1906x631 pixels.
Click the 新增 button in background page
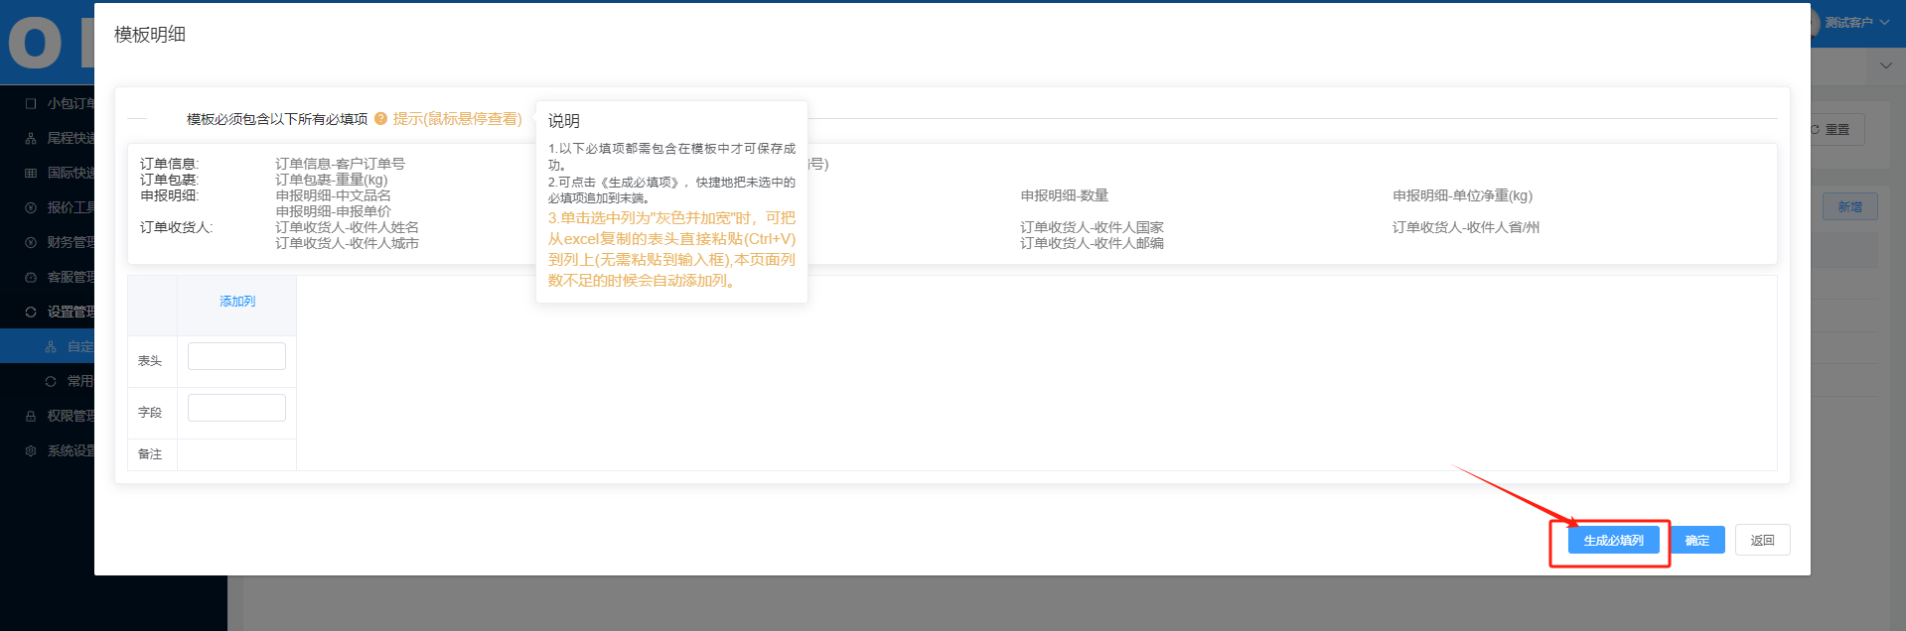pos(1849,206)
